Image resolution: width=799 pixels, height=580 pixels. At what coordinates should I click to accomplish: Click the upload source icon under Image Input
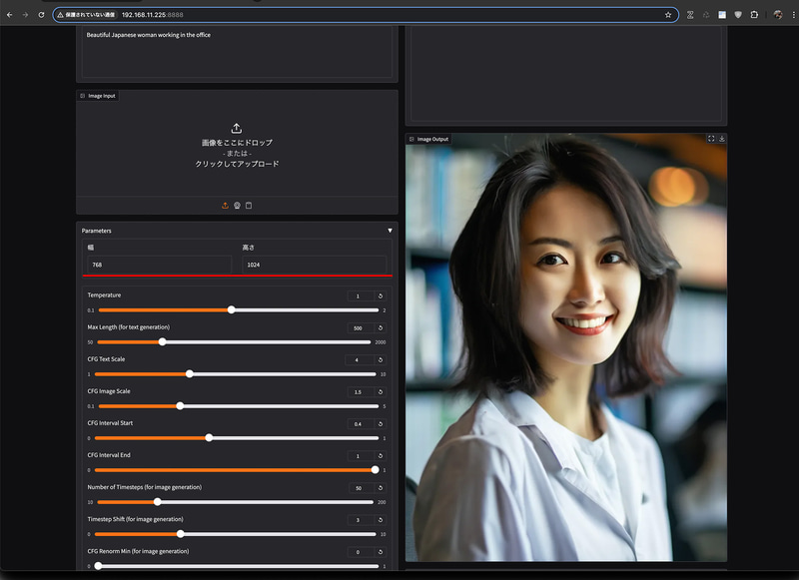coord(225,206)
